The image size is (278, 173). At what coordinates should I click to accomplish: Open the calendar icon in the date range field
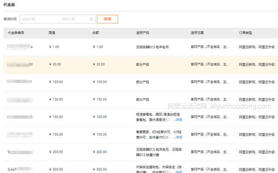coord(91,19)
